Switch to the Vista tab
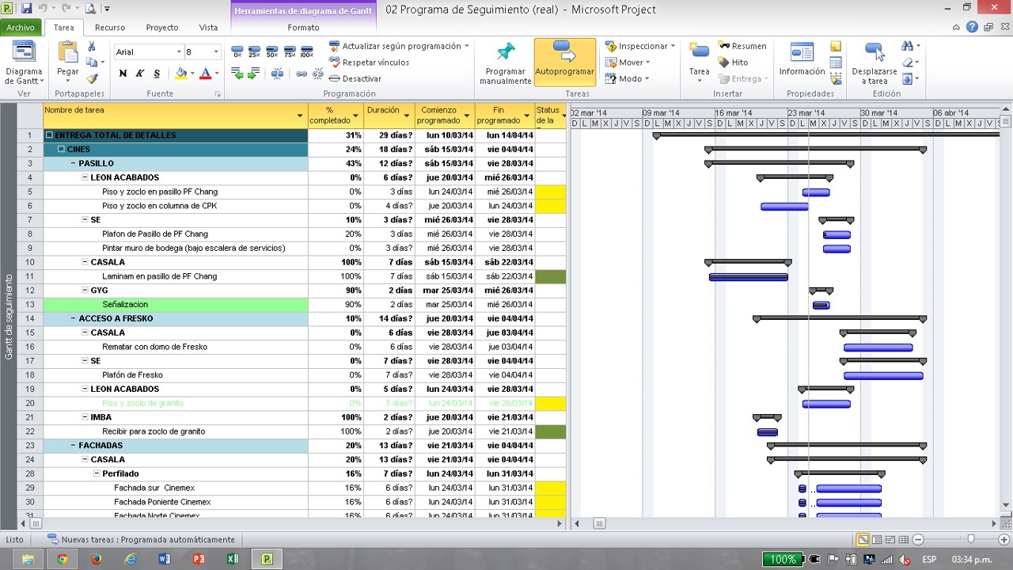 (209, 28)
